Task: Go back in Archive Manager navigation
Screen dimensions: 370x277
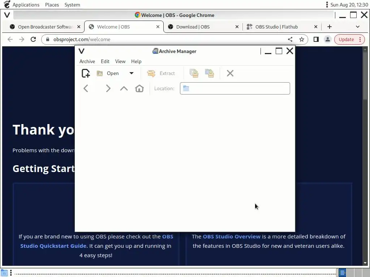Action: 86,89
